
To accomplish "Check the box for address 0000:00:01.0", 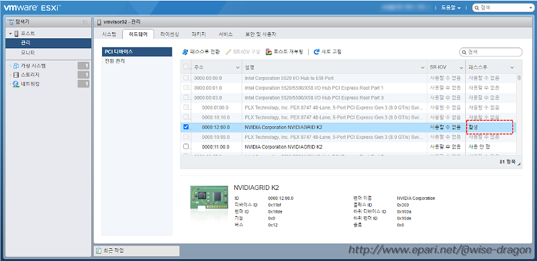I will coord(186,88).
